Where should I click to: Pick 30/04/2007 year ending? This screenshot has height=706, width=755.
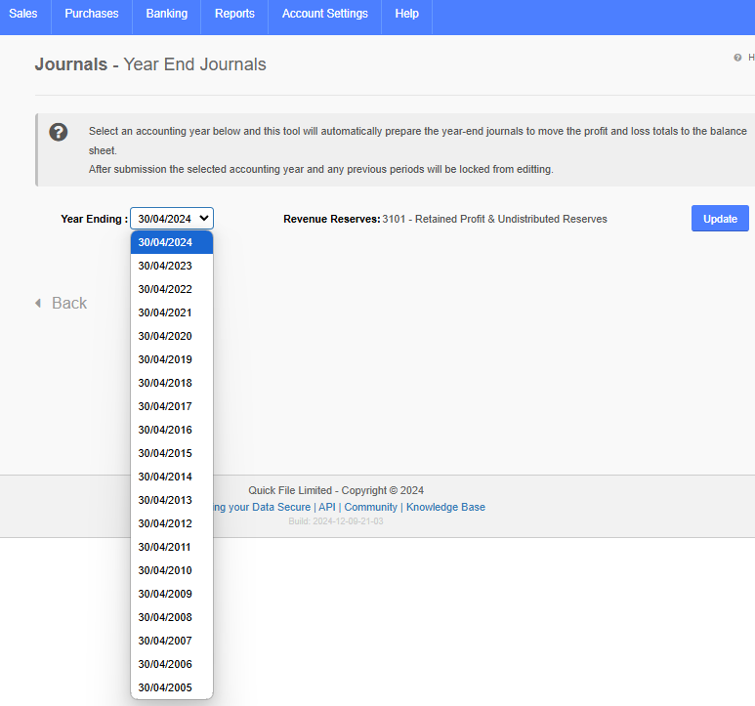[x=172, y=641]
